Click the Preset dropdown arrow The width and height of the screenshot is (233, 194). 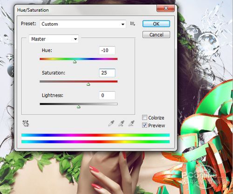123,24
